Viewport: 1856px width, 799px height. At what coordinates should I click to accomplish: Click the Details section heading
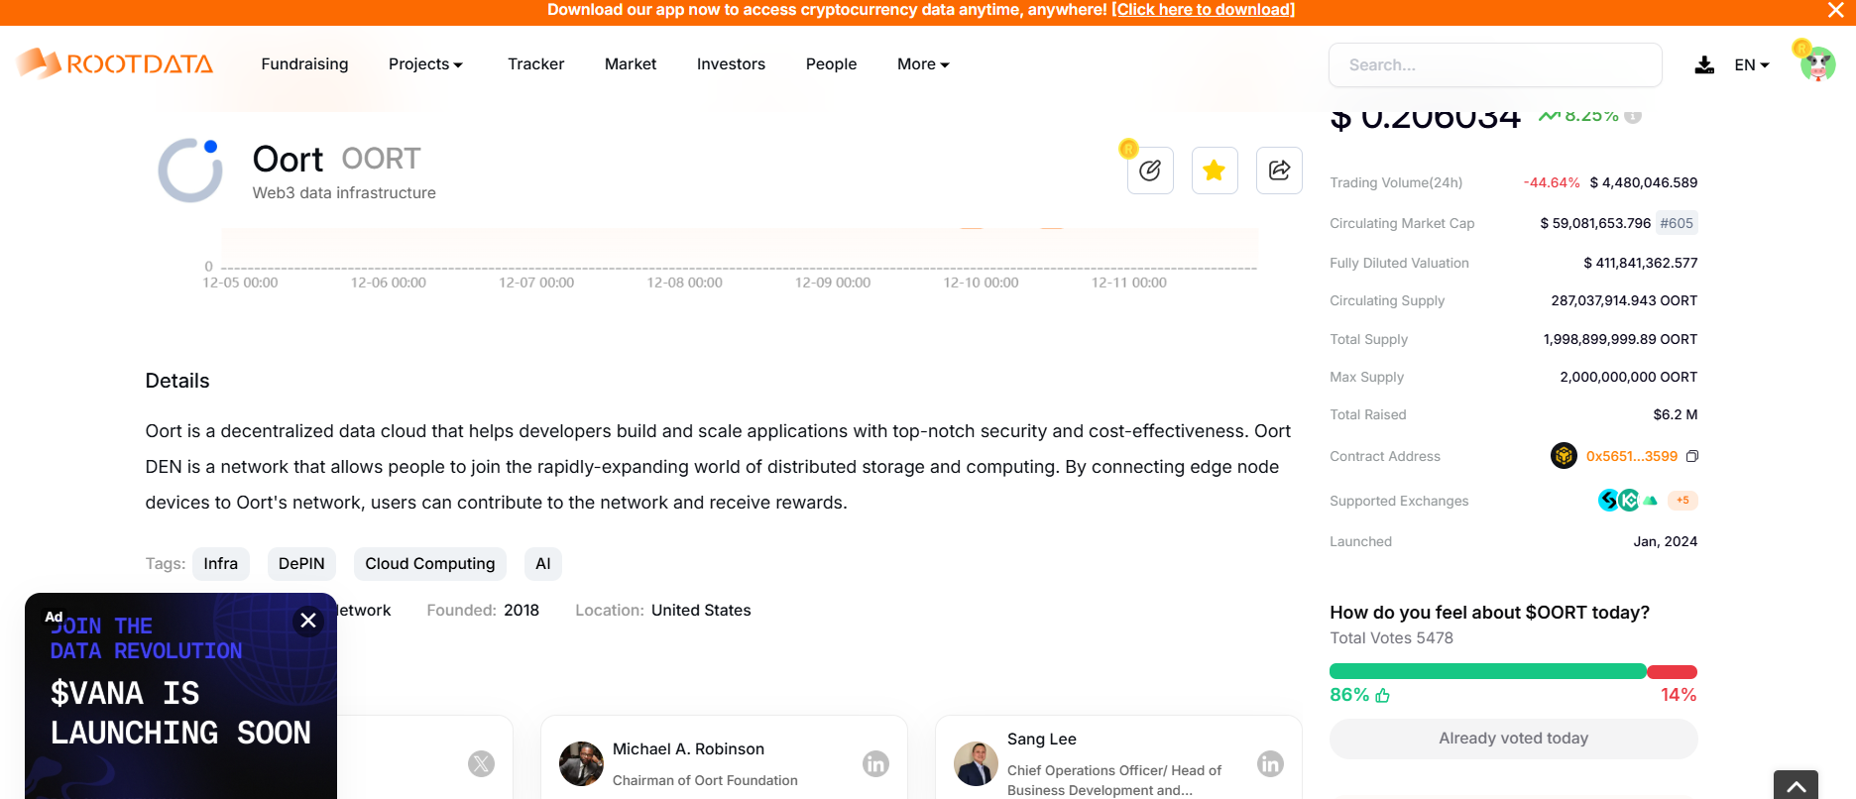click(x=177, y=381)
